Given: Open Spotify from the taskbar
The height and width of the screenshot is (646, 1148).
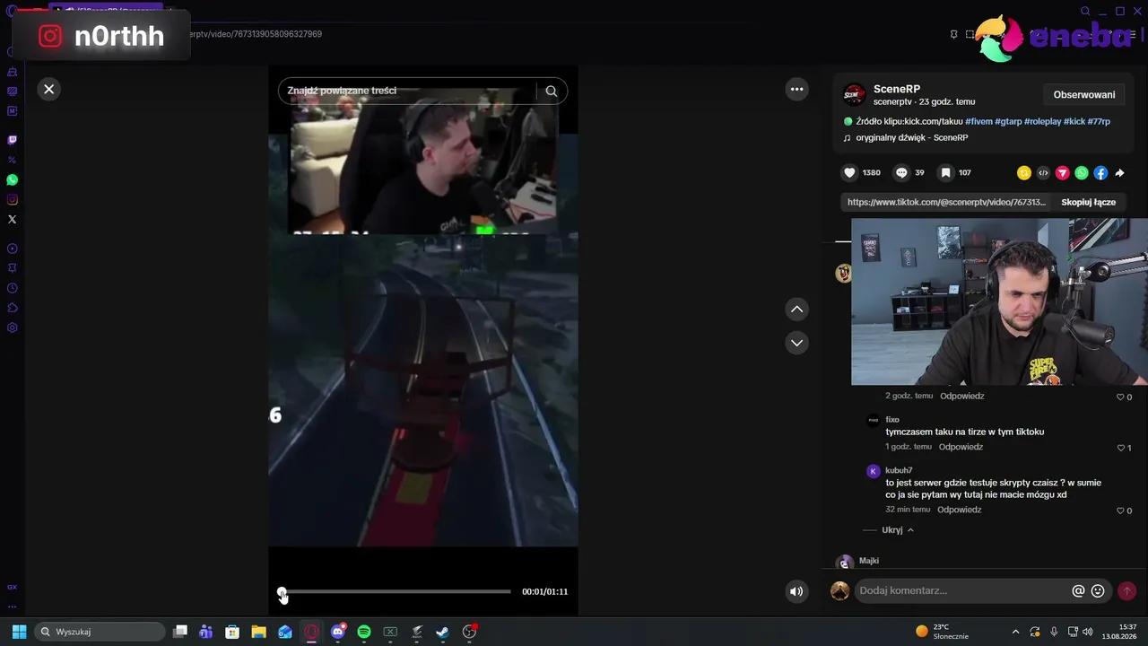Looking at the screenshot, I should click(x=364, y=632).
